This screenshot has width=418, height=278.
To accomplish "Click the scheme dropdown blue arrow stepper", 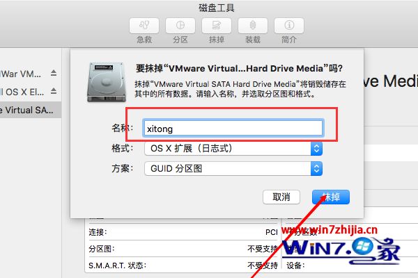I will click(x=316, y=168).
